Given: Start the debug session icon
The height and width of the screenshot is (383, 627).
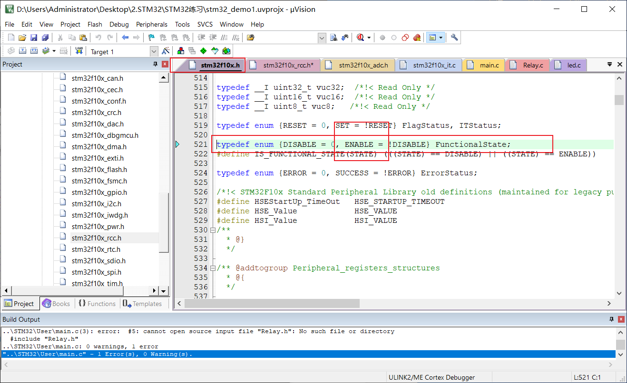Looking at the screenshot, I should tap(361, 38).
